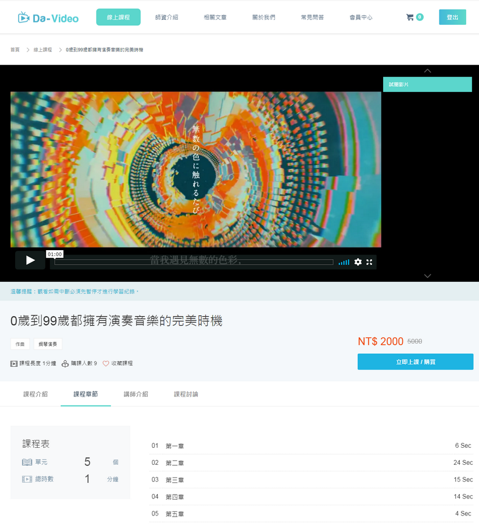Open chapter 01 第一章
The width and height of the screenshot is (479, 525).
tap(311, 446)
